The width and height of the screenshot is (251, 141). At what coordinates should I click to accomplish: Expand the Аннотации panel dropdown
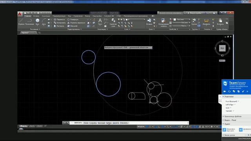[x=102, y=29]
